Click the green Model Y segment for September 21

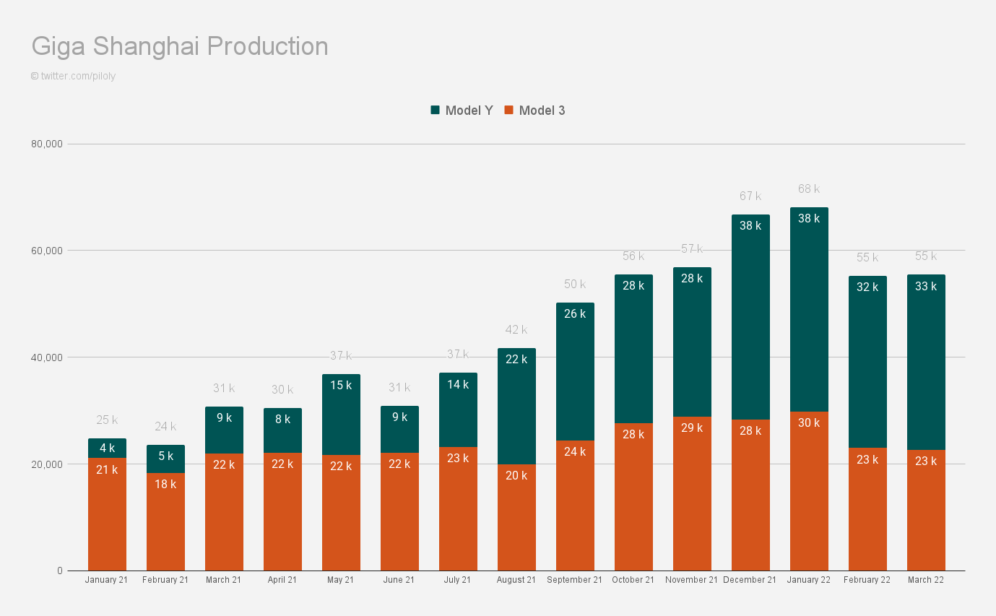point(575,372)
